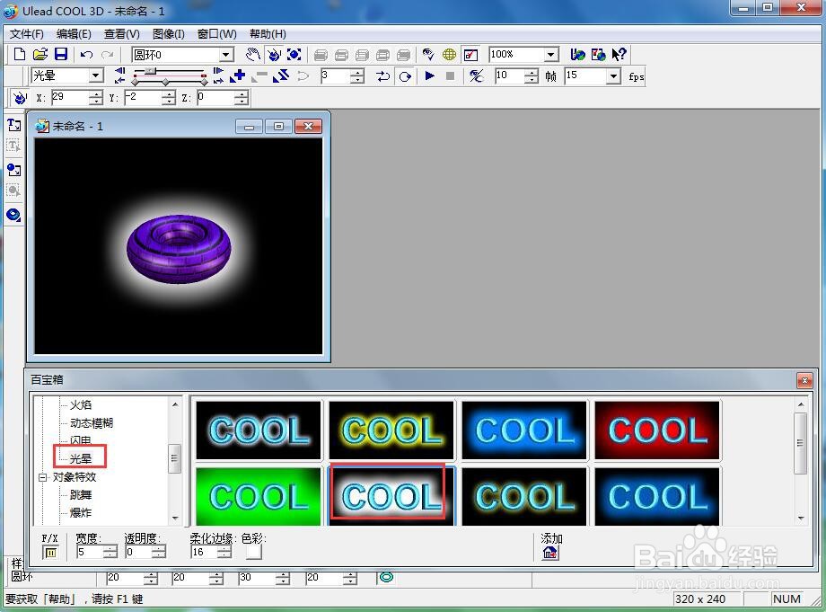Click the 色彩 color swatch
This screenshot has width=826, height=612.
pos(254,552)
